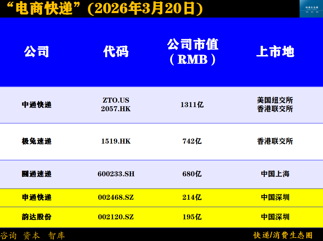The width and height of the screenshot is (323, 241).
Task: Click the logo thumbnail in top-right corner
Action: 311,9
